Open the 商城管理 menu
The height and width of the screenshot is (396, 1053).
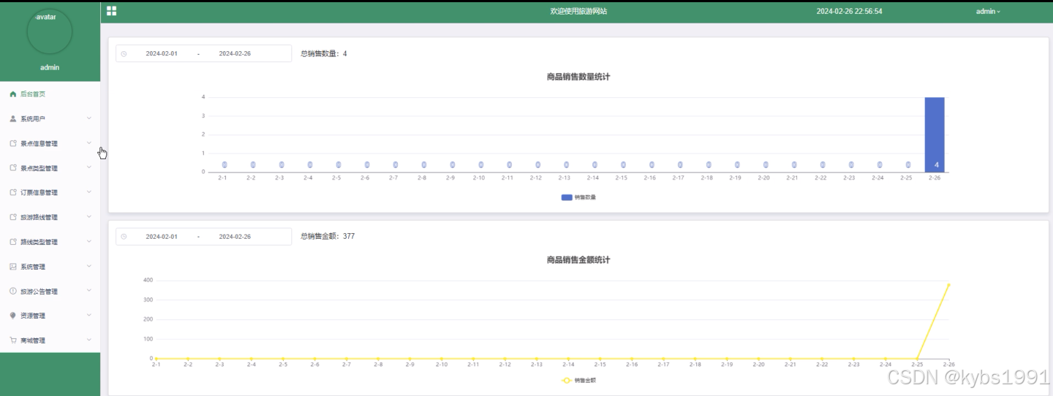pos(50,340)
